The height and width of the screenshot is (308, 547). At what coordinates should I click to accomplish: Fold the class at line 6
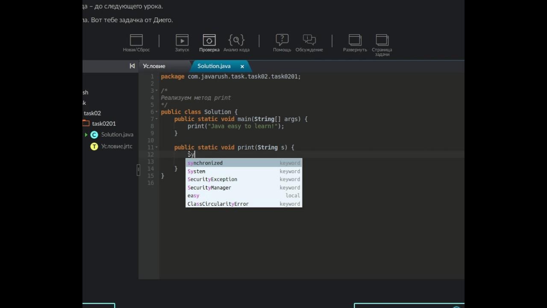(x=157, y=112)
